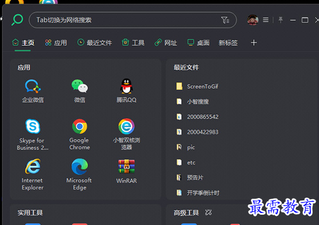Open WinRAR
The height and width of the screenshot is (225, 319).
(x=126, y=171)
